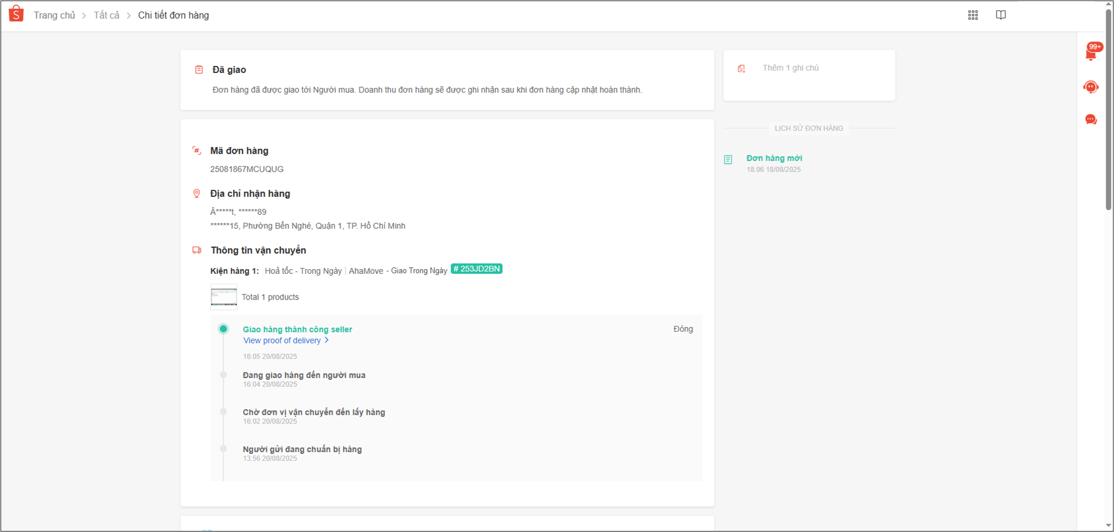The width and height of the screenshot is (1114, 532).
Task: Open notifications bell with 99+ badge
Action: coord(1091,53)
